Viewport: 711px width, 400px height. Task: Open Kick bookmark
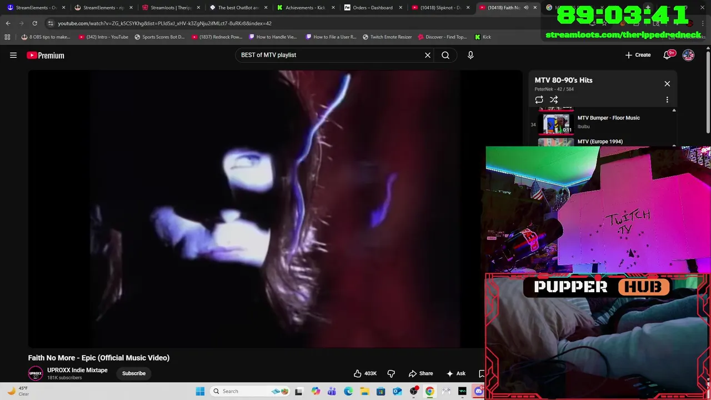coord(483,37)
